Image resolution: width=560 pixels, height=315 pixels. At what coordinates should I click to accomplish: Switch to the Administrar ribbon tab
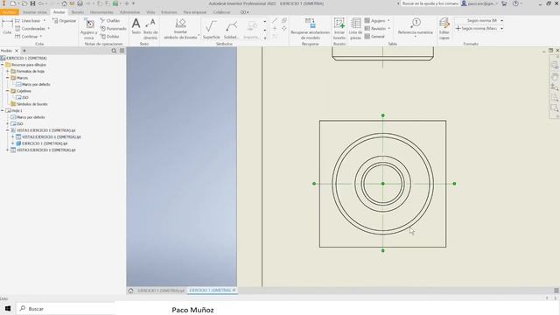tap(129, 12)
